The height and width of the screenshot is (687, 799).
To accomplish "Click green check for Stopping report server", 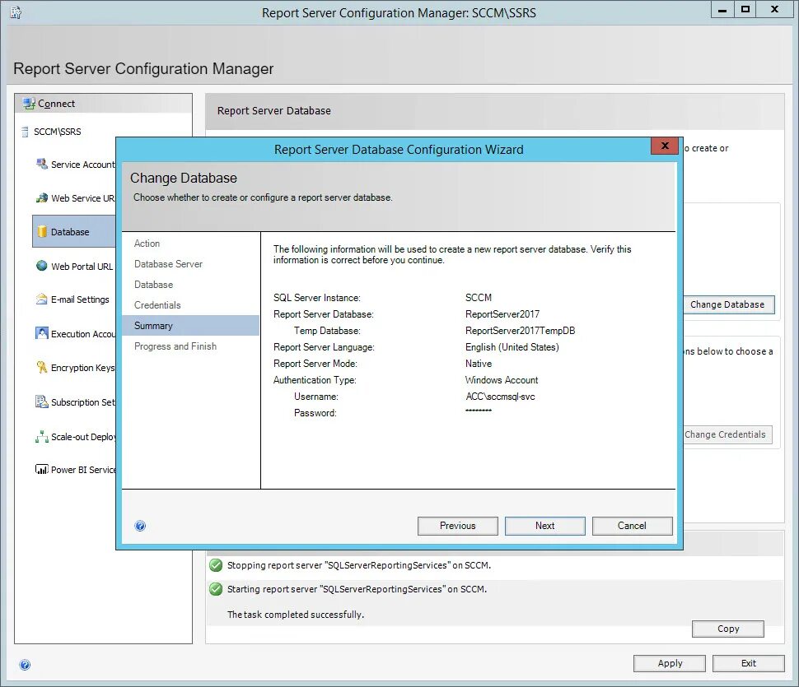I will point(216,565).
